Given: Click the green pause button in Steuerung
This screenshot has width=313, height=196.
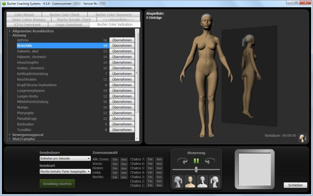Looking at the screenshot, I should click(196, 161).
